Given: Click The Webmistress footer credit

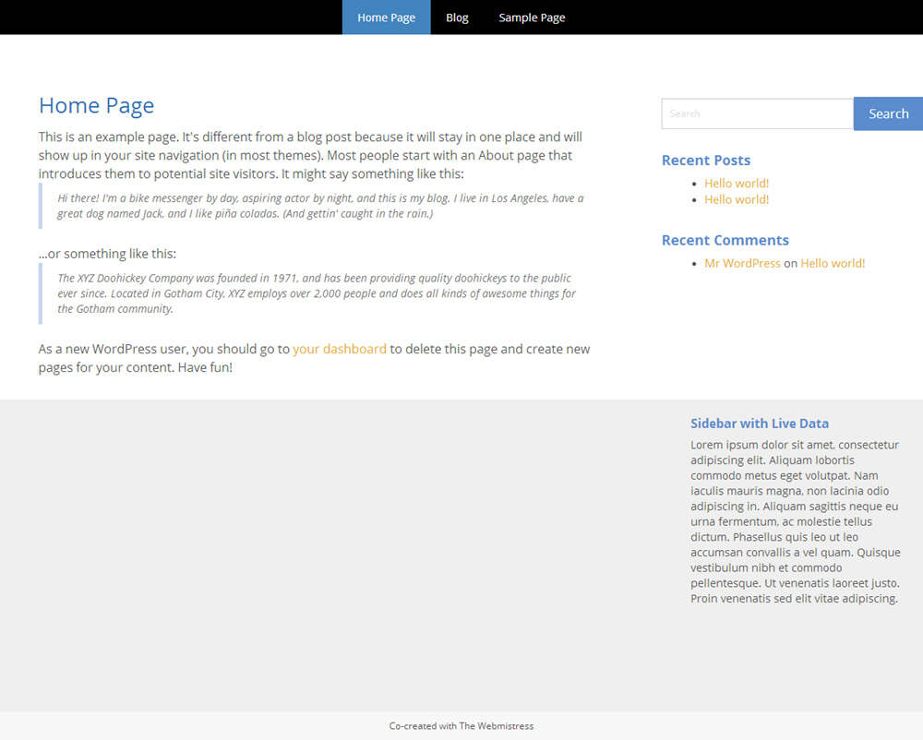Looking at the screenshot, I should click(497, 726).
